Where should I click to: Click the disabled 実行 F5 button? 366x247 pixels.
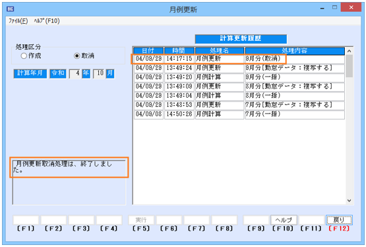click(141, 220)
